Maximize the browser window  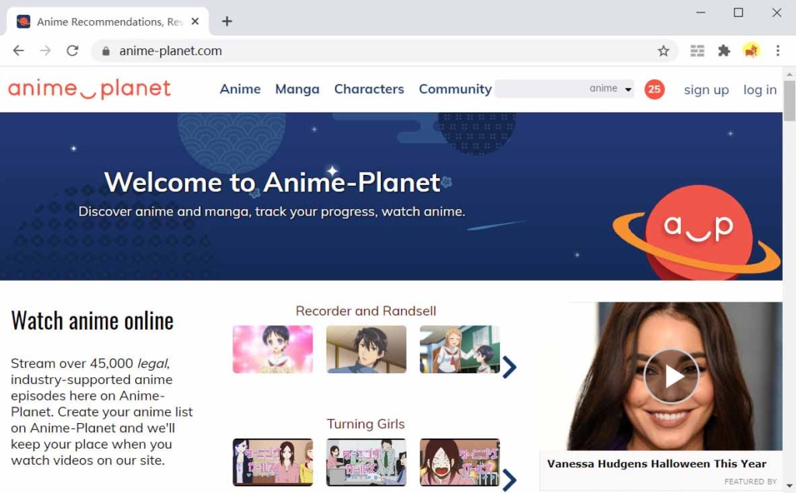[x=738, y=12]
